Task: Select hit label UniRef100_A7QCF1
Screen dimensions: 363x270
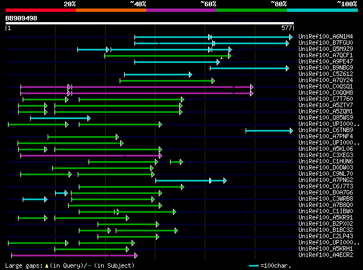Action: point(326,56)
